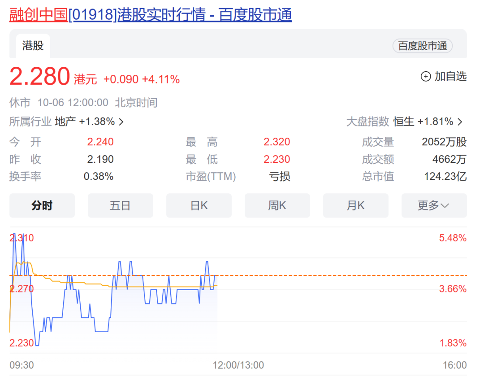Click the 休市 market status label

coord(20,103)
